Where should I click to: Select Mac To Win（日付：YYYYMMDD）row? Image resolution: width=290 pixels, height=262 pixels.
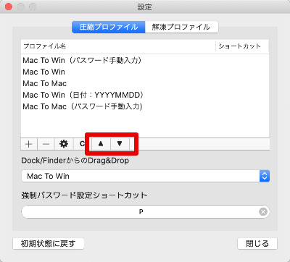[x=145, y=95]
